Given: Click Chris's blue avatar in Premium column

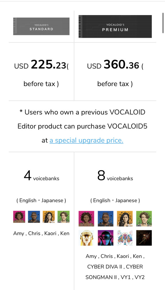Looking at the screenshot, I should point(105,219).
